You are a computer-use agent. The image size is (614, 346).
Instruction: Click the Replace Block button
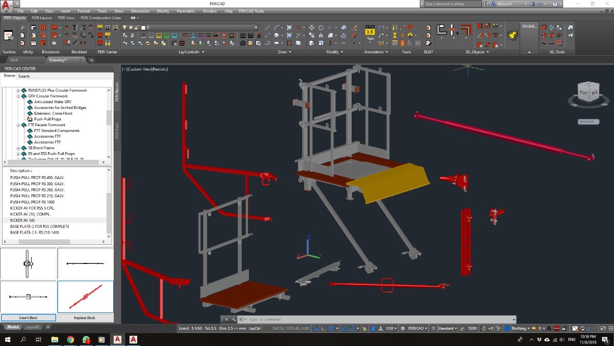84,318
